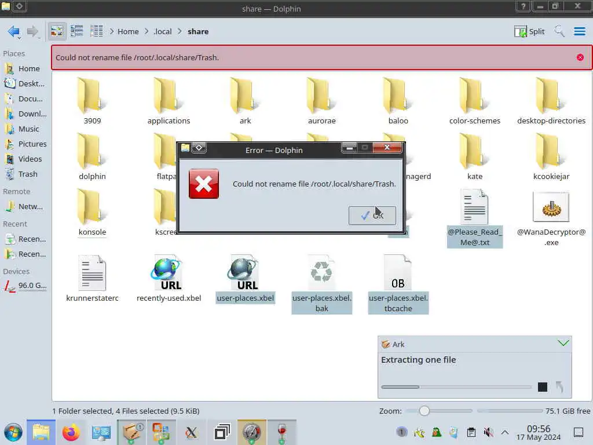The image size is (593, 445).
Task: Select @Please_Read_Me@.txt file
Action: 475,218
